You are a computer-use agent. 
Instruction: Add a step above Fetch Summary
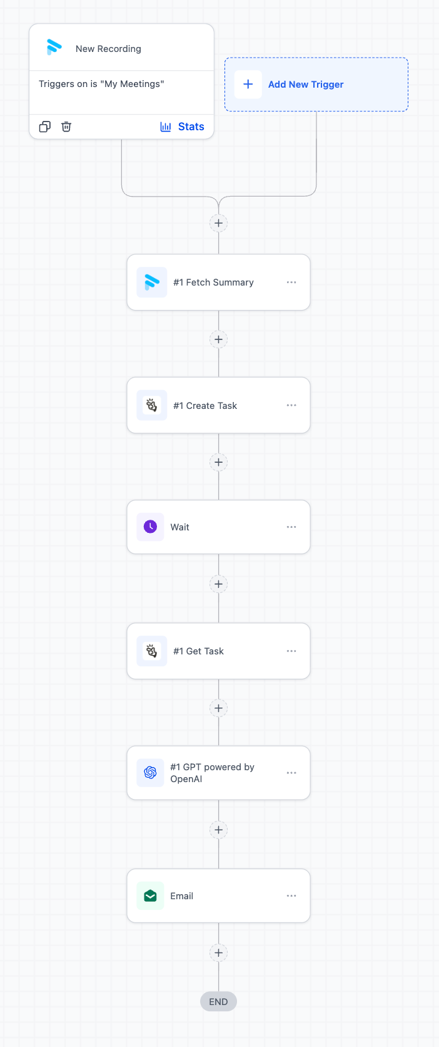coord(218,223)
